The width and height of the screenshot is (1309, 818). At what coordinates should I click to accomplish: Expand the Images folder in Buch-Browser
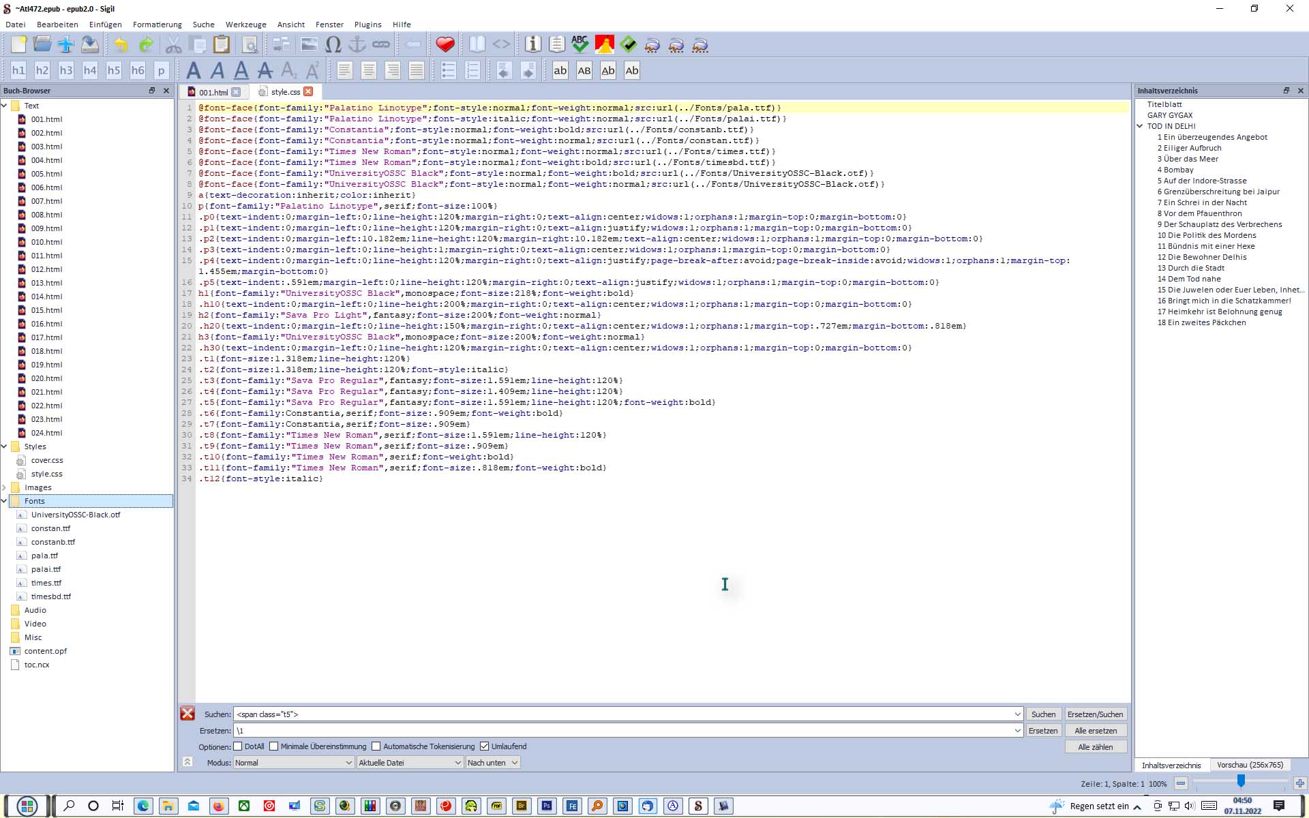5,487
